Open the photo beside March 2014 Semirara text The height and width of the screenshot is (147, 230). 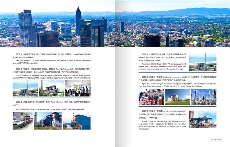point(202,119)
